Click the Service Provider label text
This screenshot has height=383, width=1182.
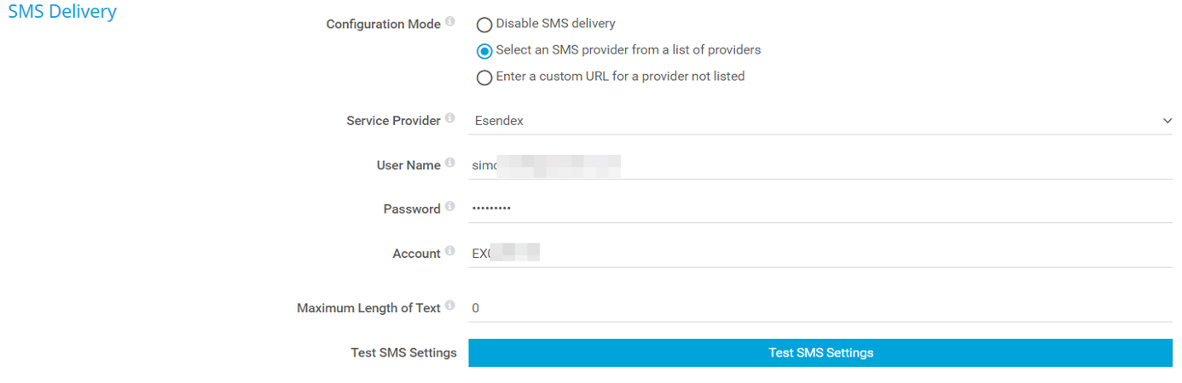[x=393, y=121]
